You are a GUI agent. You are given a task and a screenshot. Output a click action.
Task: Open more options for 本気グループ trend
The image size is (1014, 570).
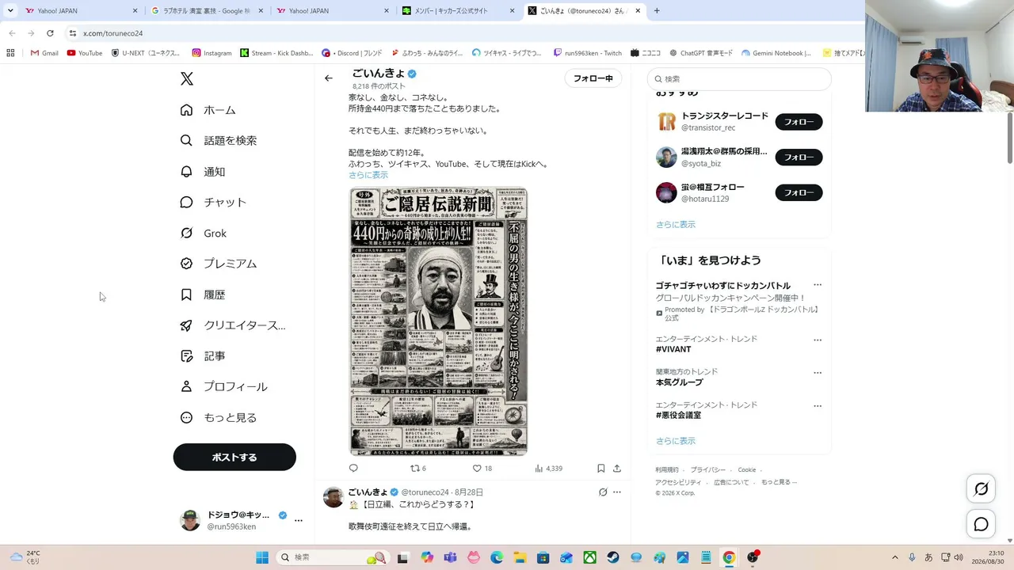point(818,373)
